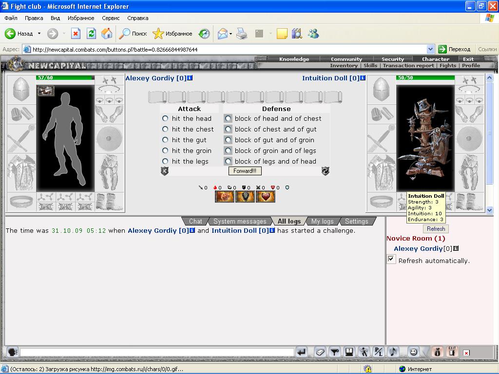Toggle the 'Refresh automatically' checkbox
Viewport: 499px width, 374px height.
tap(391, 259)
